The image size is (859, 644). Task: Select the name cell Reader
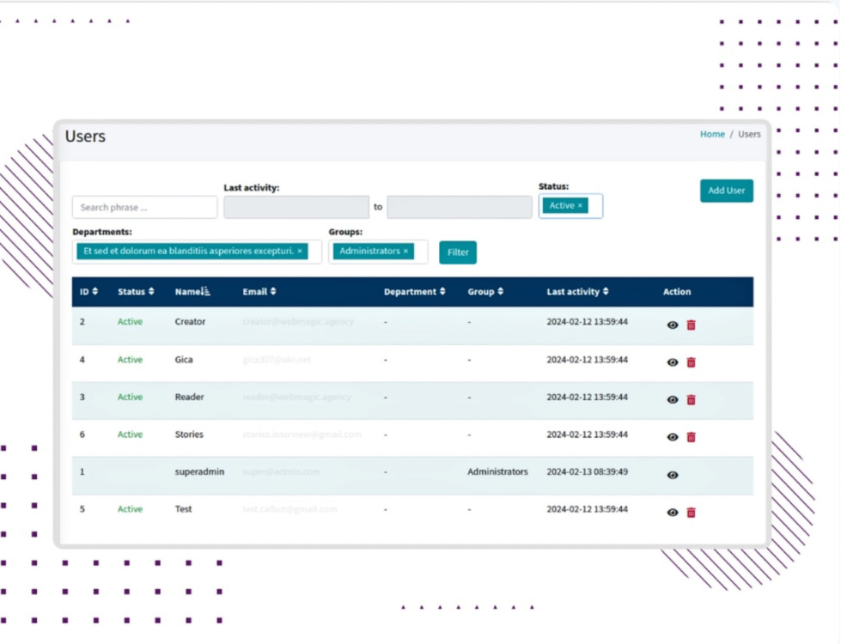click(x=189, y=397)
